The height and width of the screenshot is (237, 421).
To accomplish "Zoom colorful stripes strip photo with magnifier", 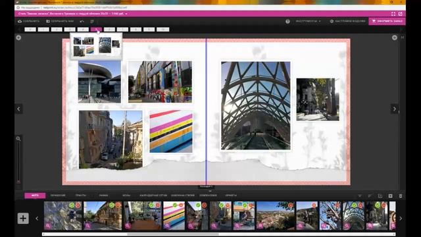I will coord(167,226).
